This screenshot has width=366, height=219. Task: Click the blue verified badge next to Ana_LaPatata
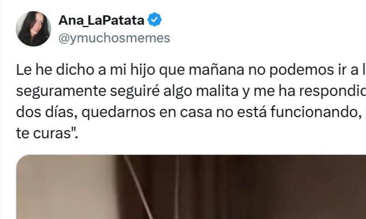pos(155,20)
